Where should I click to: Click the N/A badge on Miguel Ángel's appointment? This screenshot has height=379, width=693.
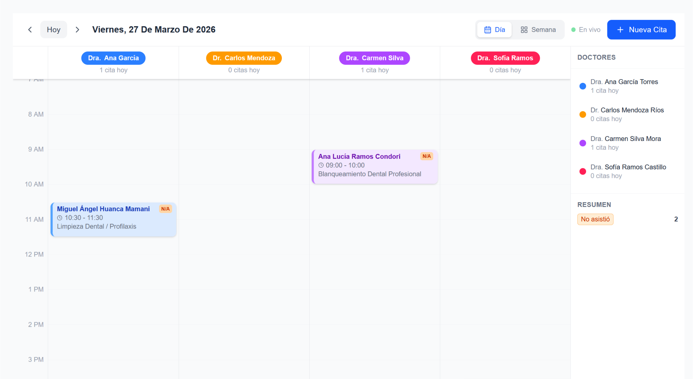coord(165,209)
